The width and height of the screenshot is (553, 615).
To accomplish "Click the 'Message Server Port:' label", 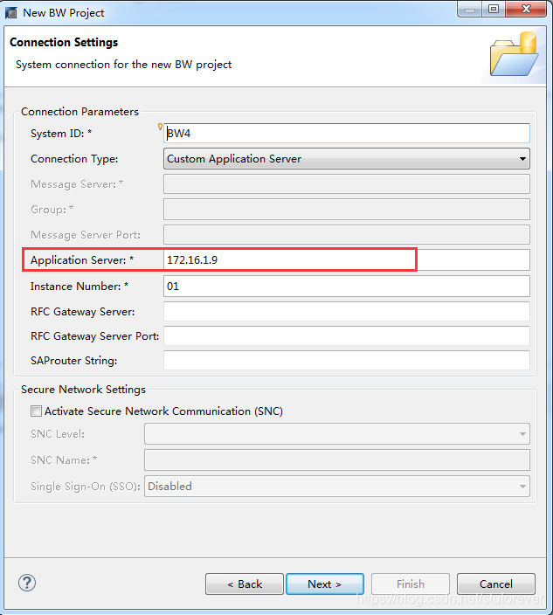I will 85,235.
